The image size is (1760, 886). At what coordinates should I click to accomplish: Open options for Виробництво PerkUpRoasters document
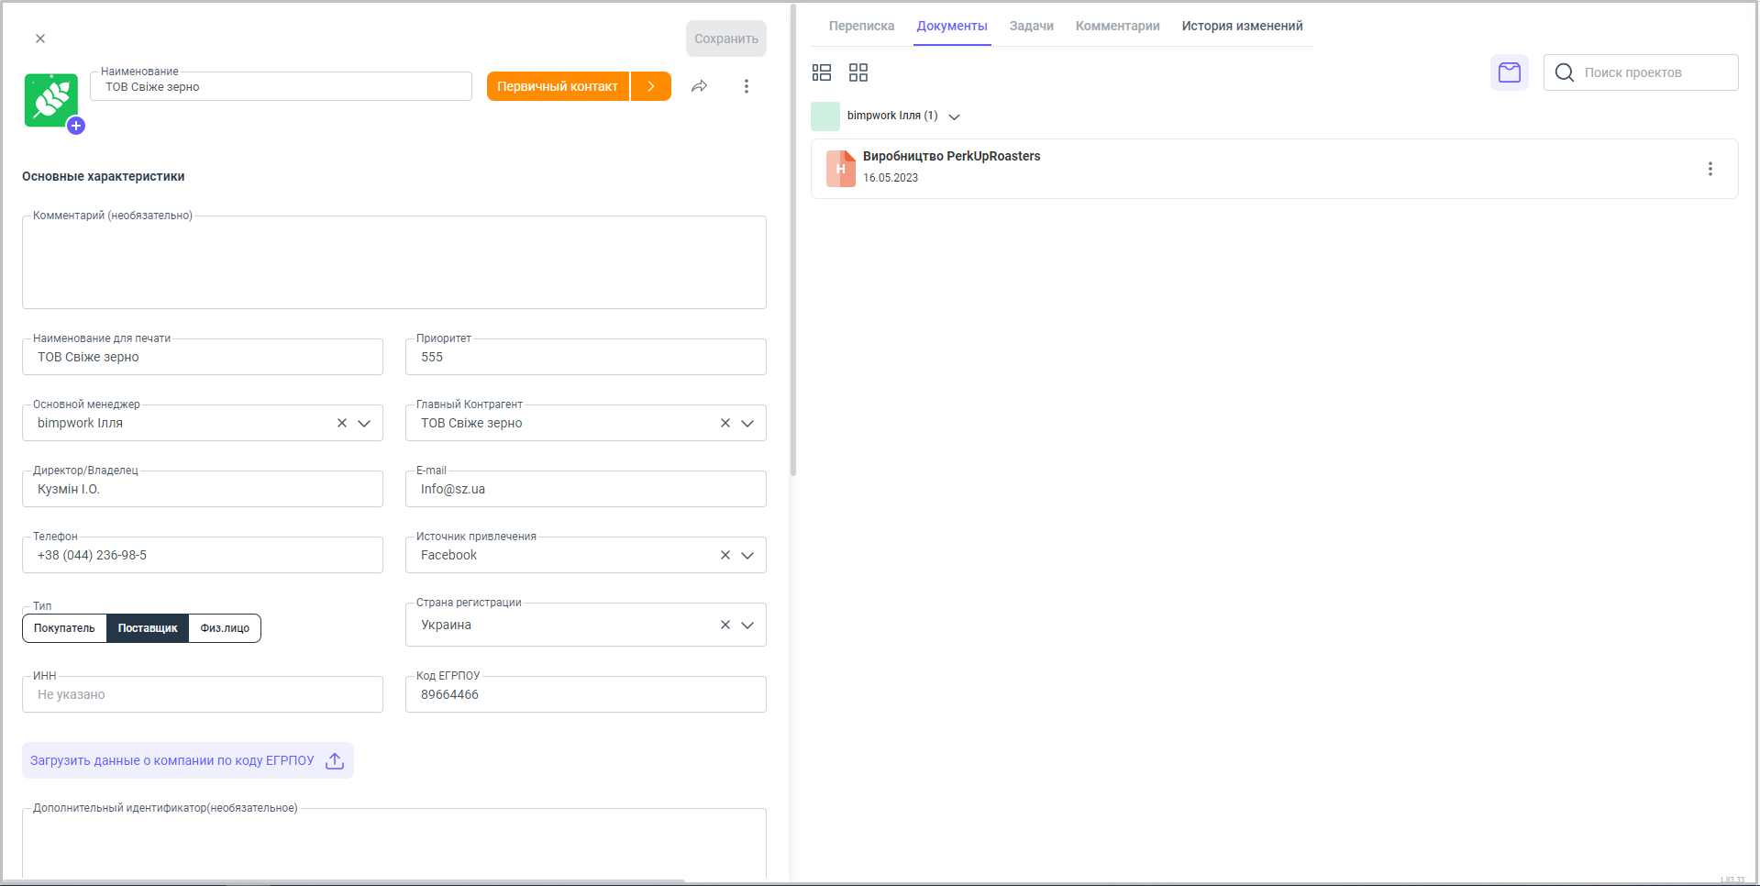click(x=1710, y=169)
